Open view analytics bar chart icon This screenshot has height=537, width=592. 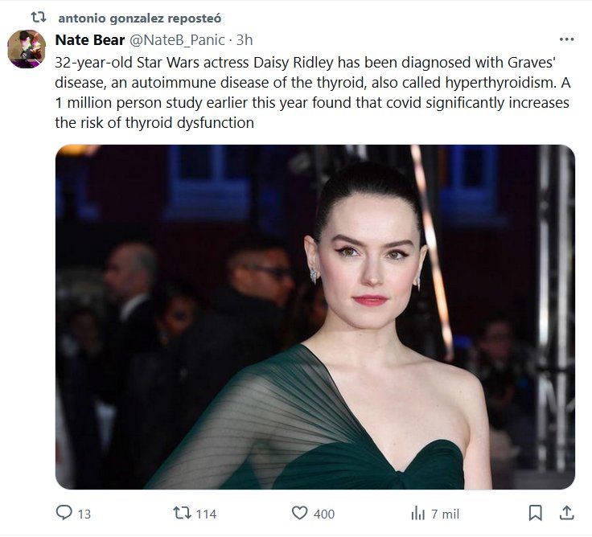click(418, 513)
